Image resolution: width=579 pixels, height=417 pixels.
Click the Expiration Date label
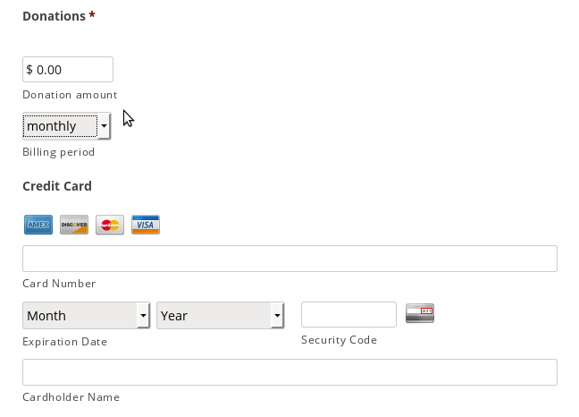coord(64,342)
